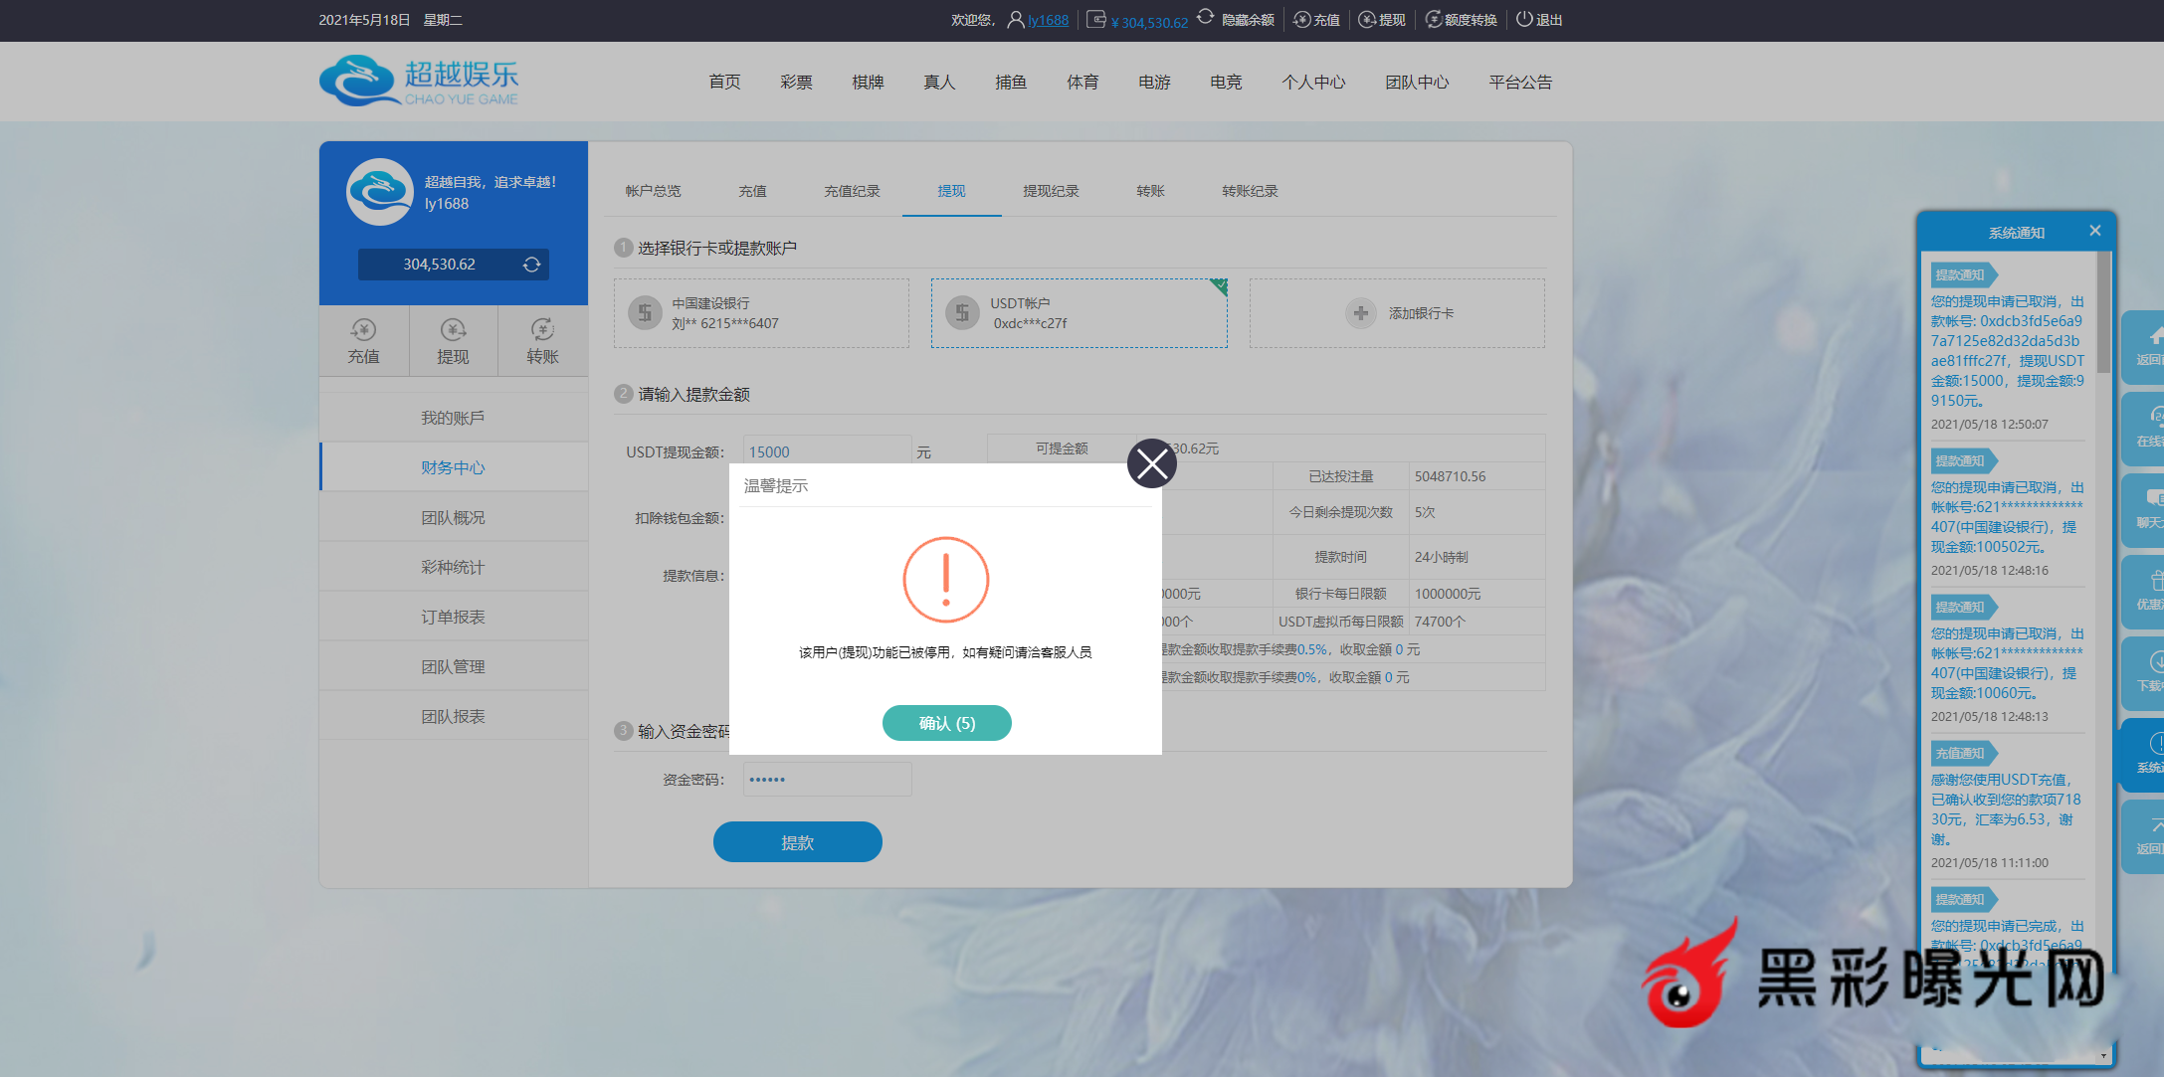Click the 充值 recharge icon in the sidebar
Image resolution: width=2164 pixels, height=1077 pixels.
363,330
